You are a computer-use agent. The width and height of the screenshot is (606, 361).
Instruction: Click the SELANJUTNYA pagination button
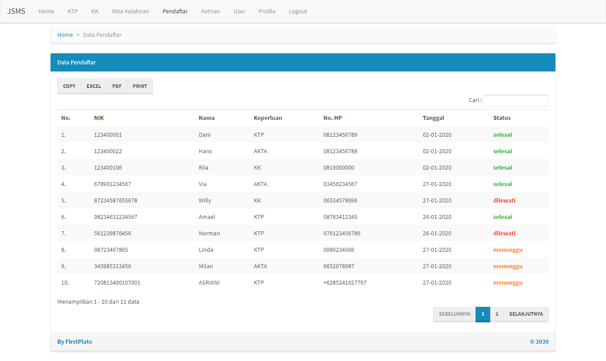tap(526, 314)
